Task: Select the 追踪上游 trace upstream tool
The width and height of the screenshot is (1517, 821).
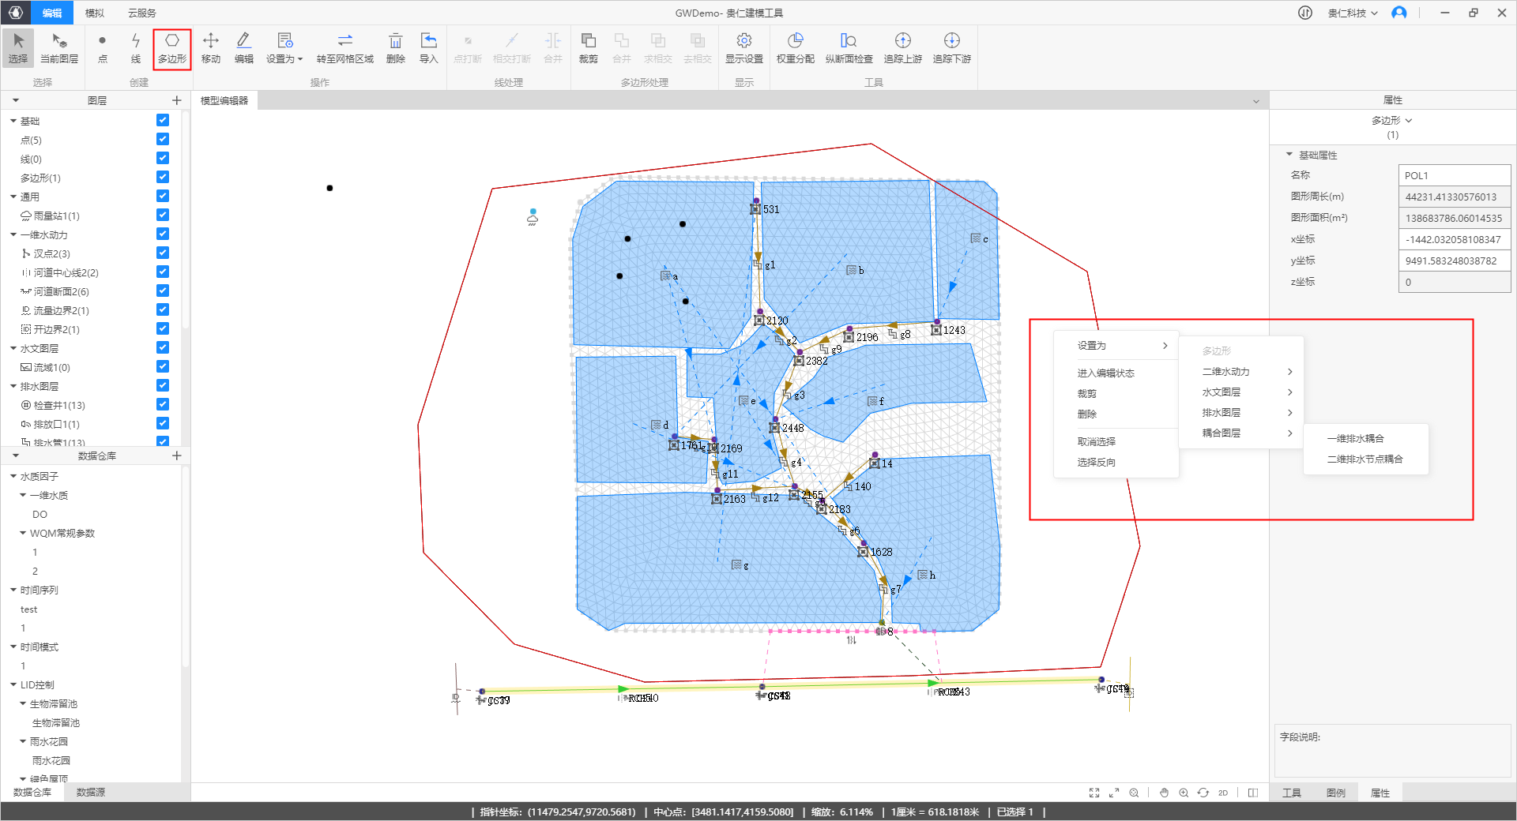Action: click(x=902, y=48)
